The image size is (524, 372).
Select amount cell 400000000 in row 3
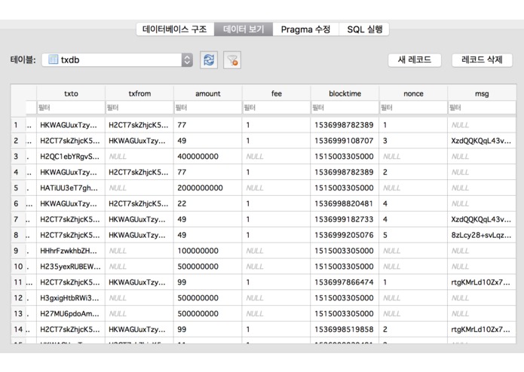click(208, 157)
